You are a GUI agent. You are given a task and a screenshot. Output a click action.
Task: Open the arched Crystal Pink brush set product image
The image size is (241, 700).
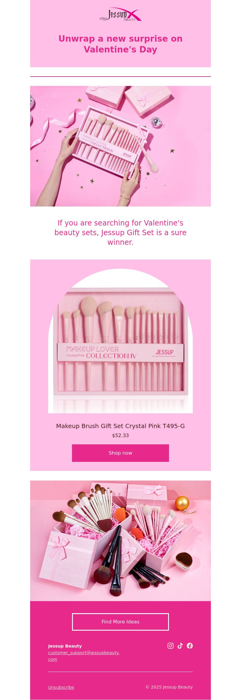(120, 341)
